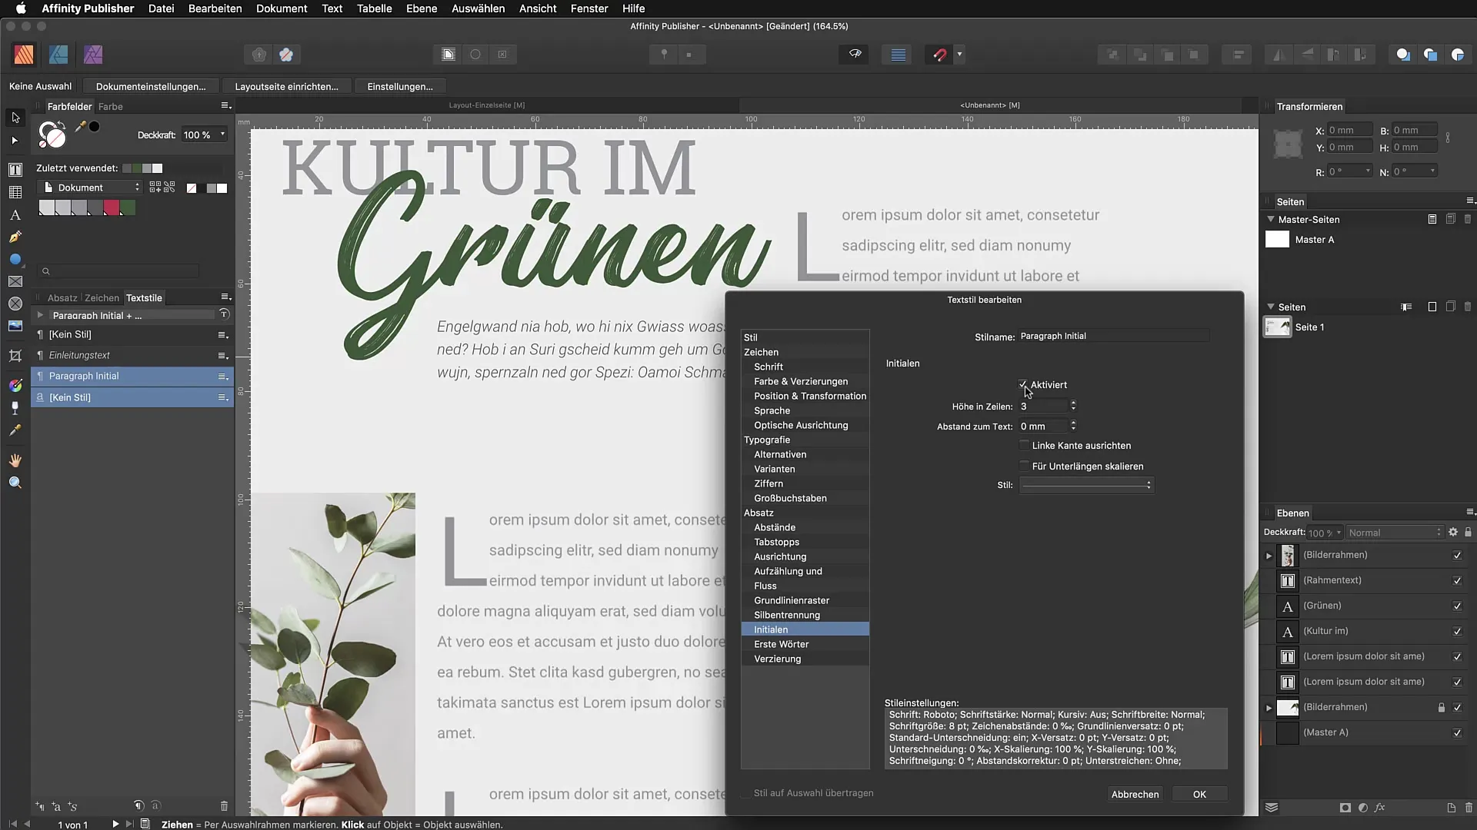Switch to Publisher persona
1477x830 pixels.
(x=24, y=55)
